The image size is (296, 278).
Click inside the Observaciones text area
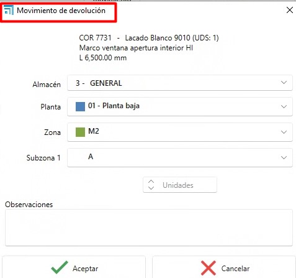coord(149,228)
